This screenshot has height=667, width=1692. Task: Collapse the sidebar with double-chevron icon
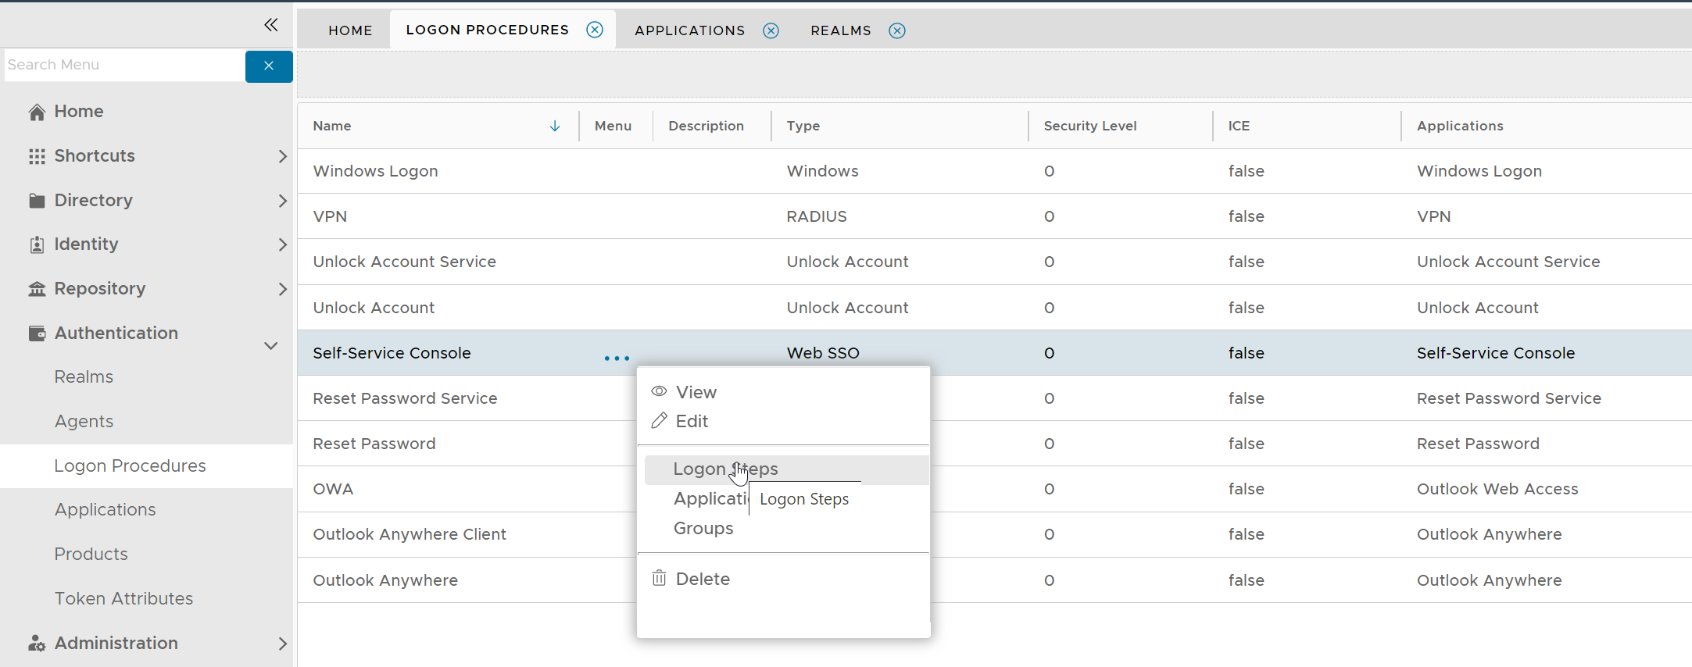[270, 25]
